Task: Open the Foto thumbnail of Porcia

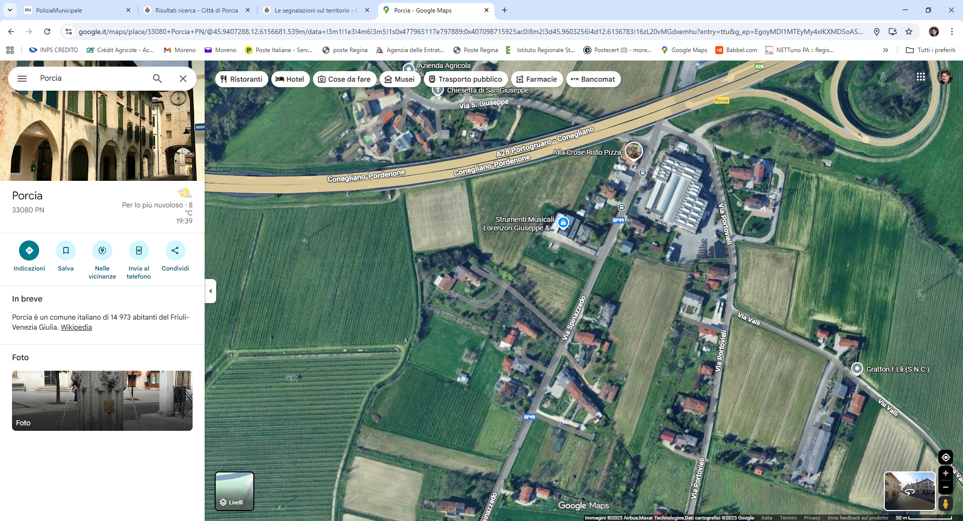Action: (102, 401)
